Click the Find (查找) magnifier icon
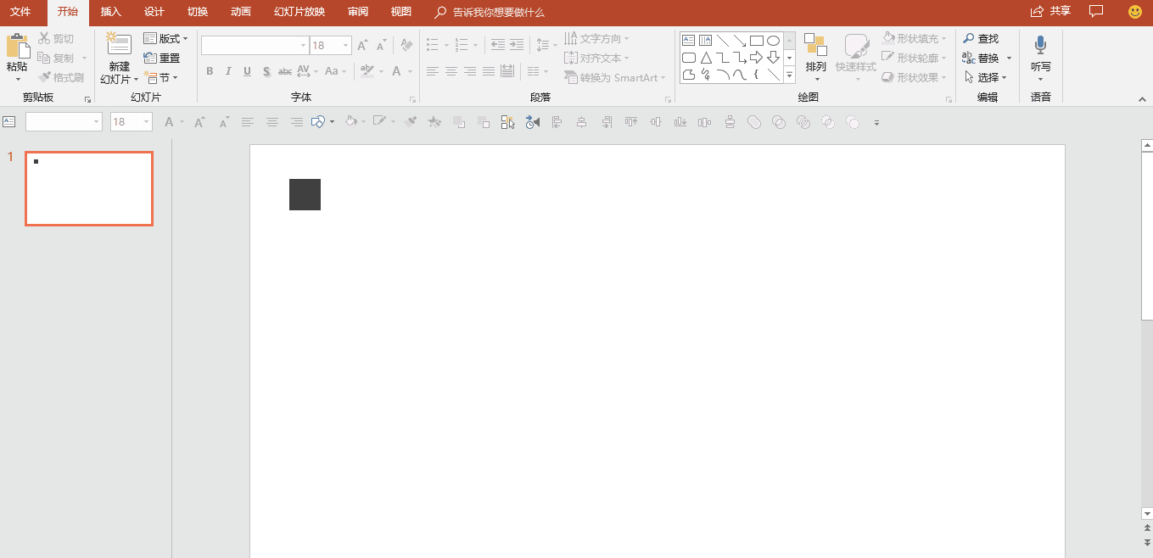 tap(969, 39)
